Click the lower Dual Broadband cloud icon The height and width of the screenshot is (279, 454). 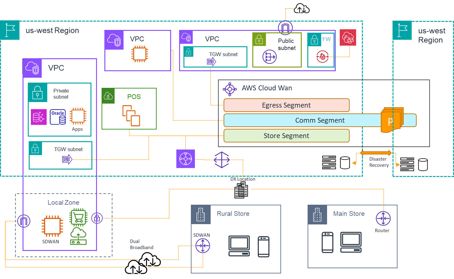(136, 267)
